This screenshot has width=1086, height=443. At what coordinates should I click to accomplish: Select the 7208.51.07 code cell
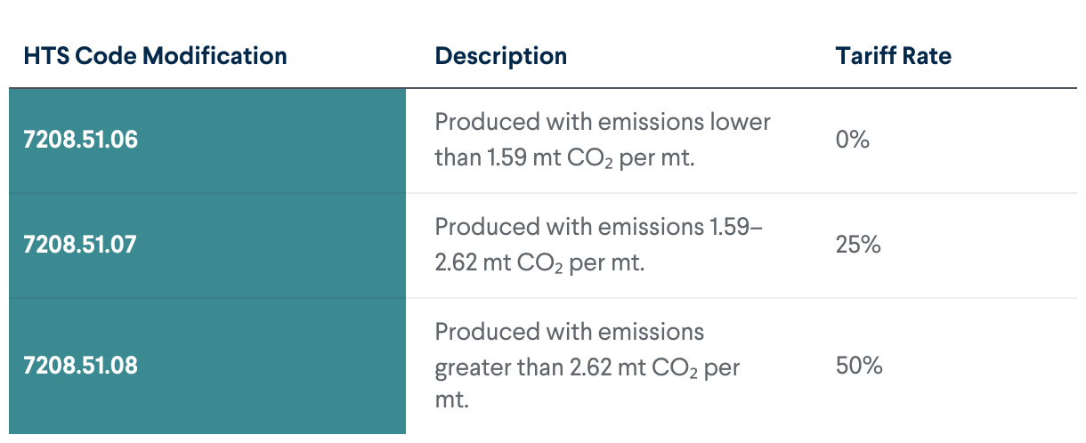(80, 244)
